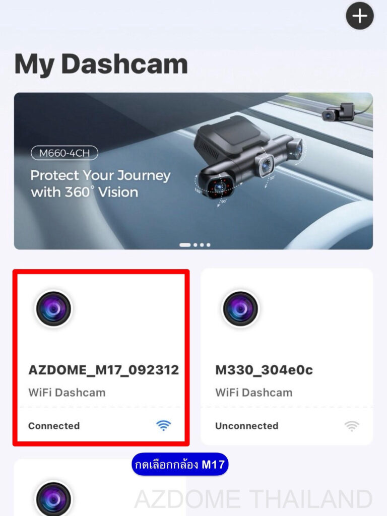Open the AZDOME_M17_092312 device name

[x=104, y=370]
